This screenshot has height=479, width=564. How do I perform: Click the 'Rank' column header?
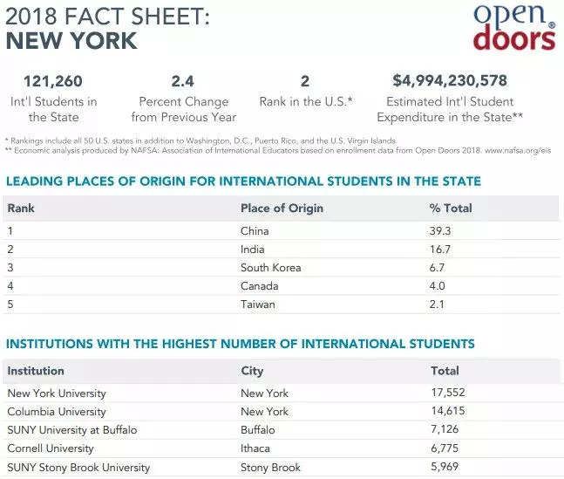click(21, 209)
